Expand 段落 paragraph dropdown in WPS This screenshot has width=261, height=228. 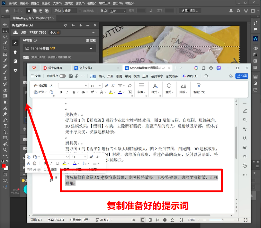[141, 92]
